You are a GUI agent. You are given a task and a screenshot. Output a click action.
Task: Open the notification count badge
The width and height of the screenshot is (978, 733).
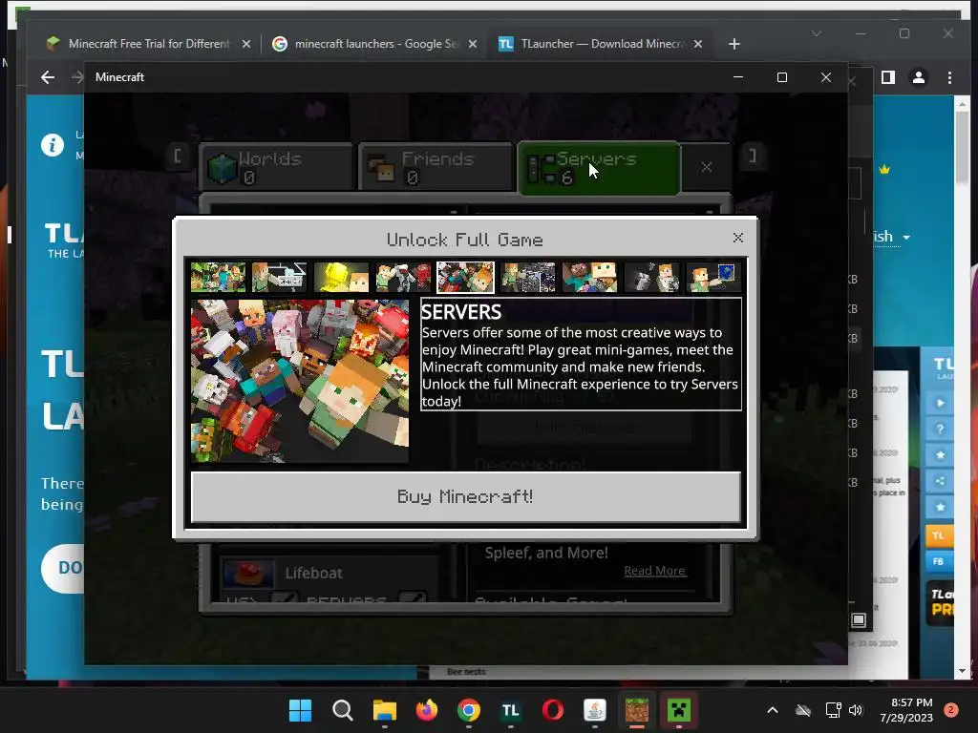(951, 710)
